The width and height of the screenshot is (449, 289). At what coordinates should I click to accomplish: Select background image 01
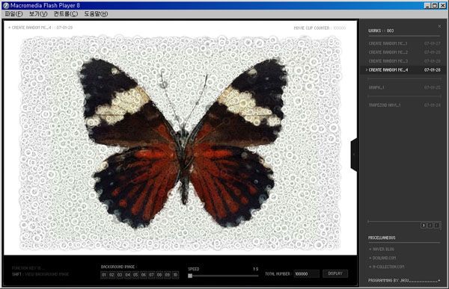point(104,275)
